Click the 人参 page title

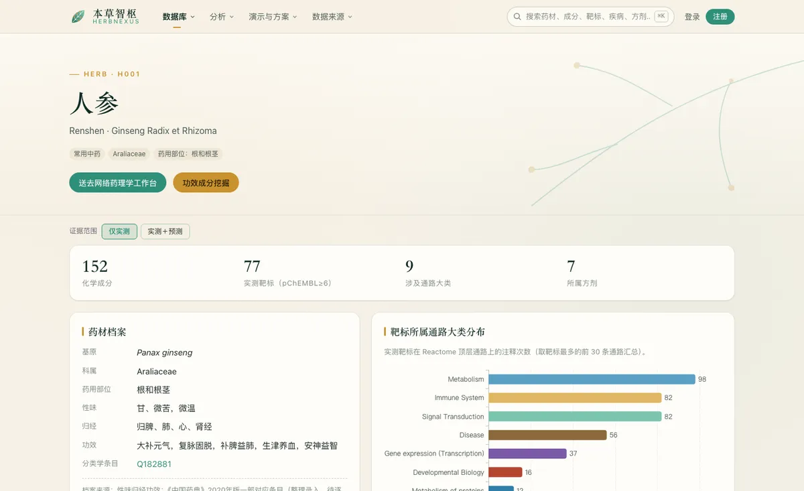(x=94, y=103)
